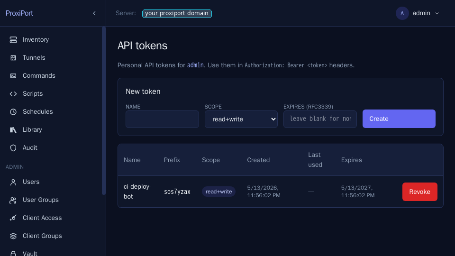Navigate to Client Access
Screen dimensions: 455x256
(x=42, y=218)
